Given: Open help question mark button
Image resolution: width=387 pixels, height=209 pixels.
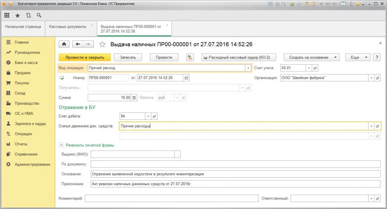Looking at the screenshot, I should pos(377,57).
